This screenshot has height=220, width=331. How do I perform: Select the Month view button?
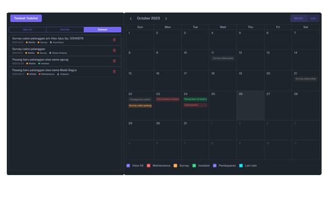(298, 18)
